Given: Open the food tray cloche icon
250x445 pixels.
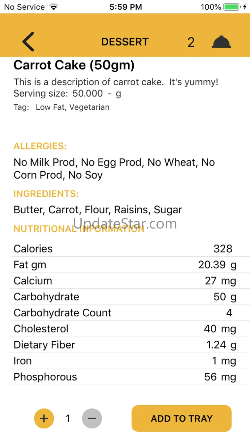Looking at the screenshot, I should click(x=221, y=42).
